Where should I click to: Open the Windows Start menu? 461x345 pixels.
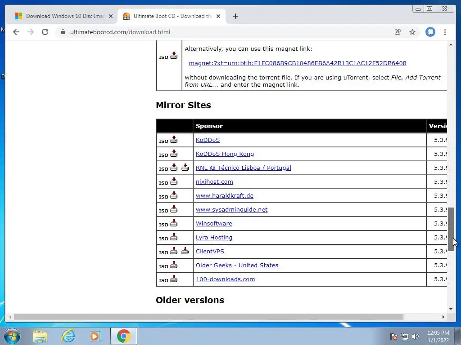coord(12,336)
